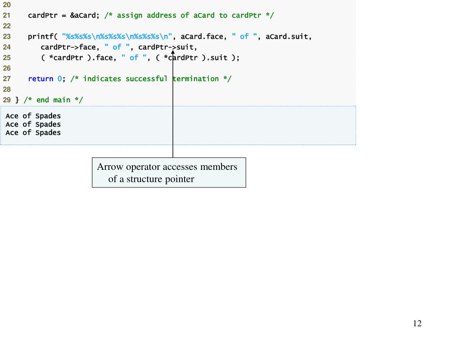Screen dimensions: 461x346
Task: Click the 'cardPtr = &aCard;' statement
Action: (x=64, y=15)
